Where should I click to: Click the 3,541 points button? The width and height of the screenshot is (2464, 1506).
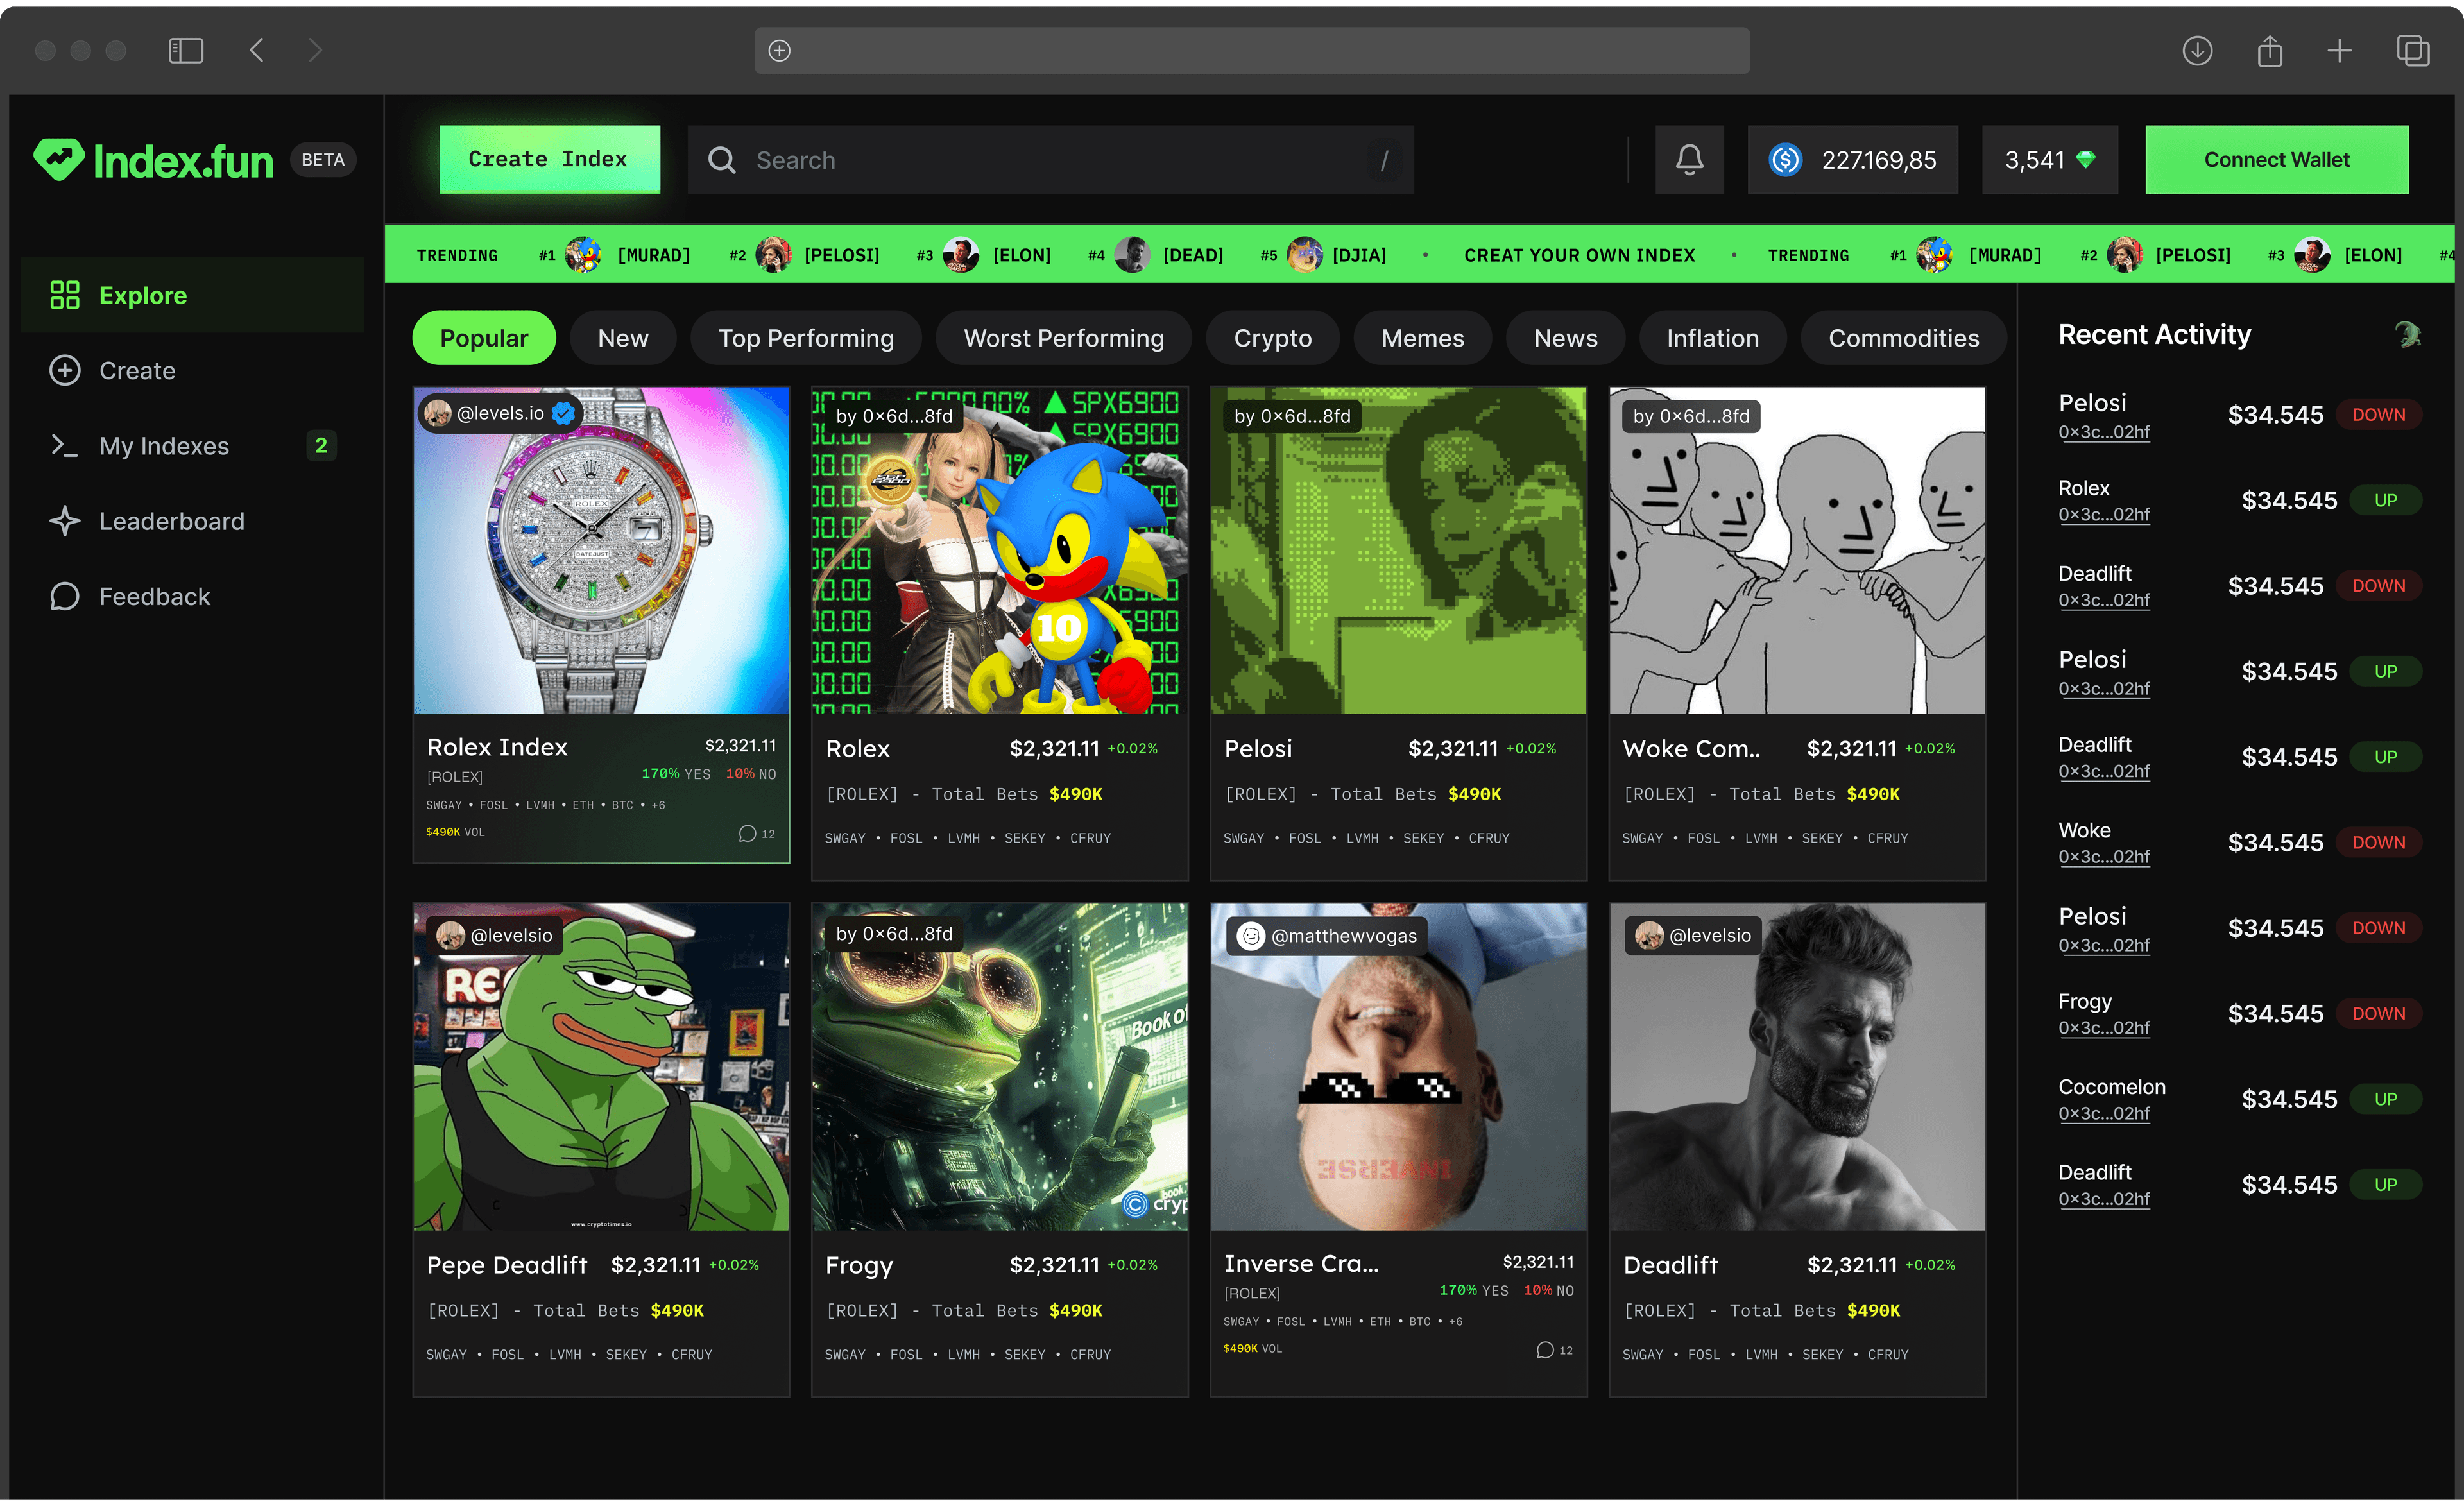tap(2050, 160)
